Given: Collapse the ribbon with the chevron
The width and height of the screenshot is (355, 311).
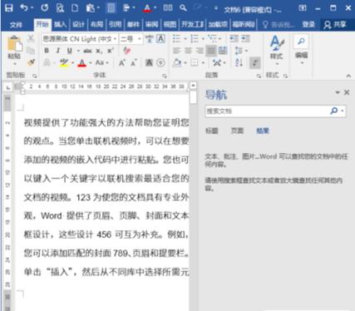Looking at the screenshot, I should [x=348, y=76].
